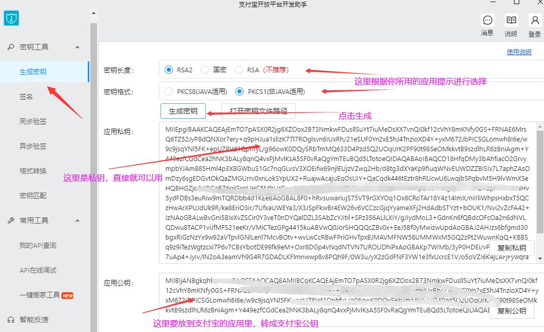Select the RSA2 key length option

169,70
